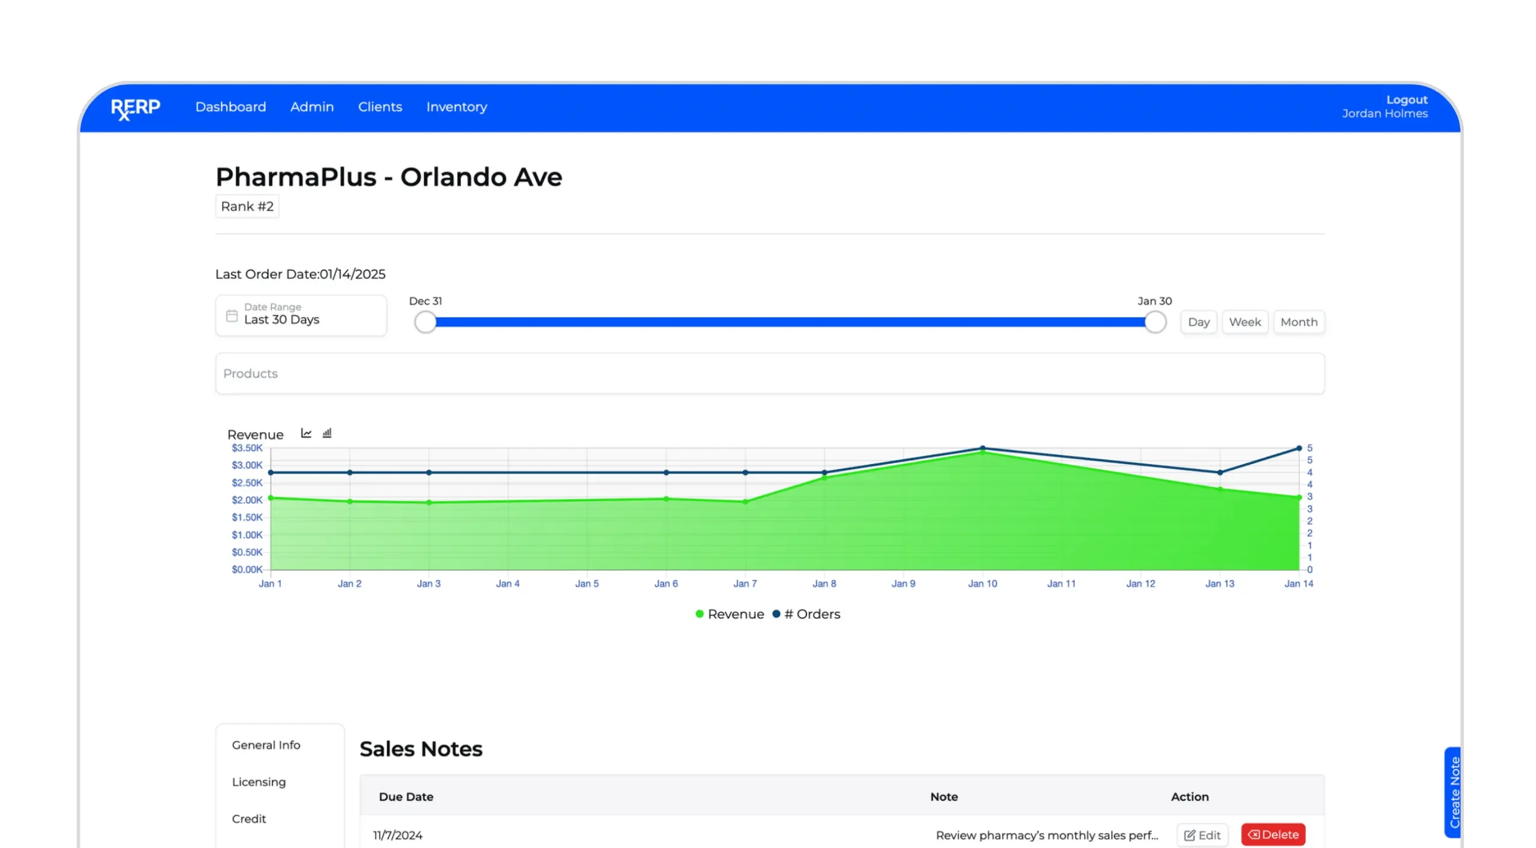Select Week chart granularity
The image size is (1536, 848).
[1244, 322]
